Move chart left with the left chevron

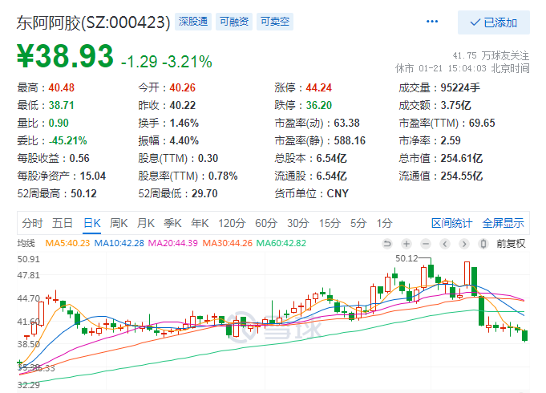[x=445, y=244]
